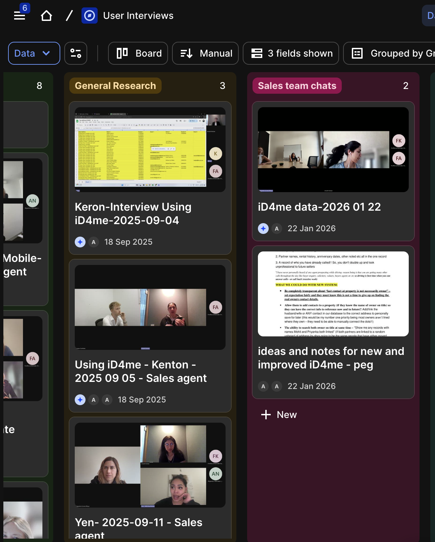Click the Sales team chats count 2

click(406, 86)
